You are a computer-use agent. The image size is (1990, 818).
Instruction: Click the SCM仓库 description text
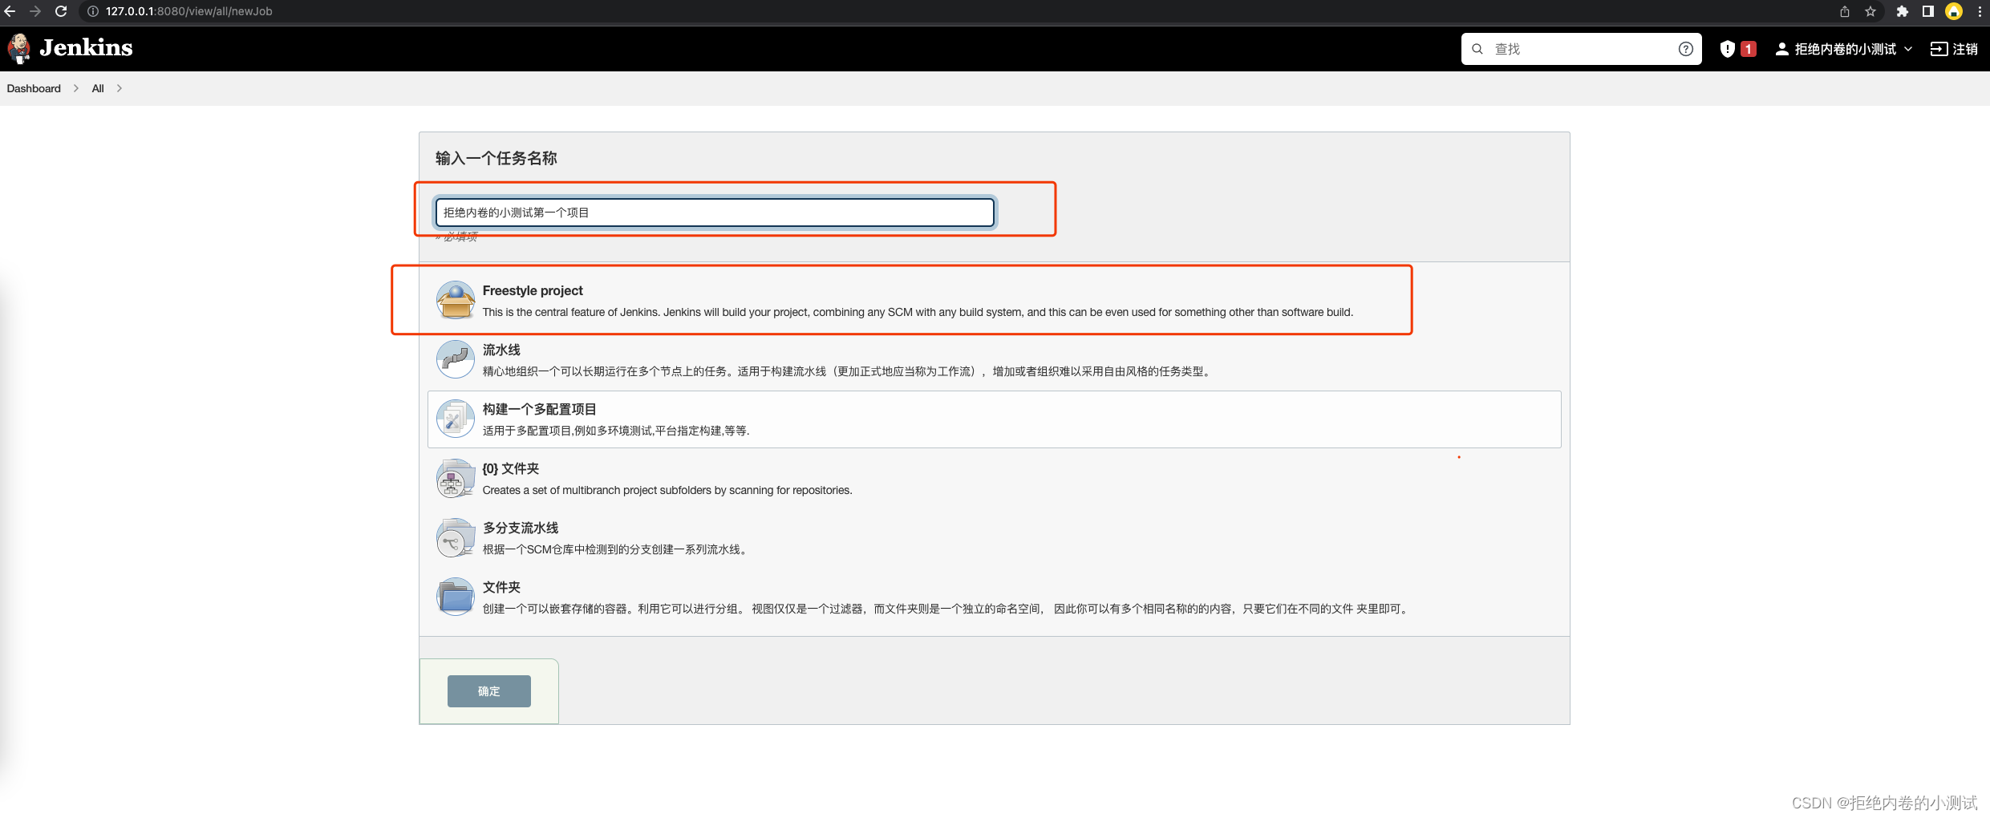(616, 549)
